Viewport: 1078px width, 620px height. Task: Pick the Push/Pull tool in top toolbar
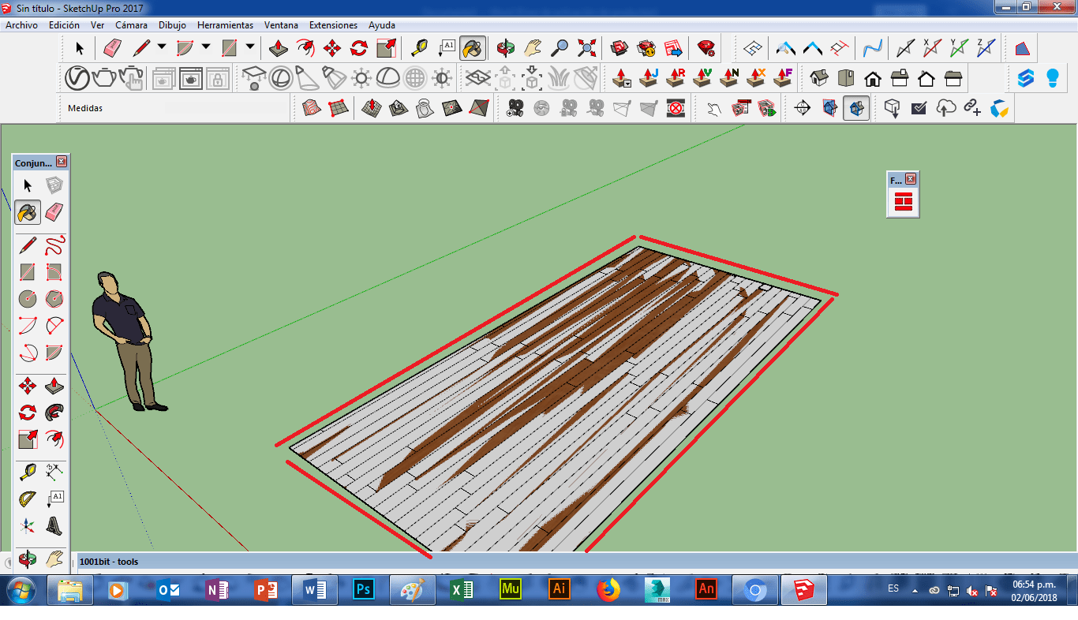click(x=278, y=48)
